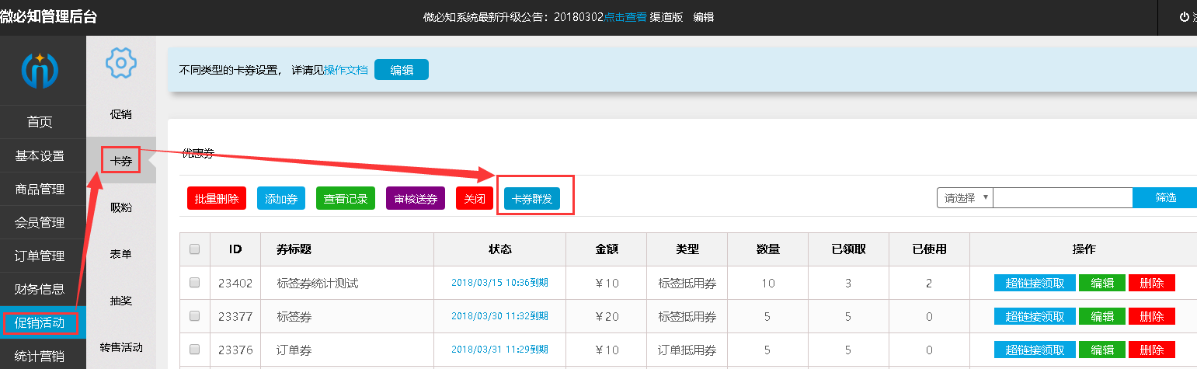This screenshot has width=1197, height=369.
Task: Open the 吸粉 submenu item
Action: (120, 207)
